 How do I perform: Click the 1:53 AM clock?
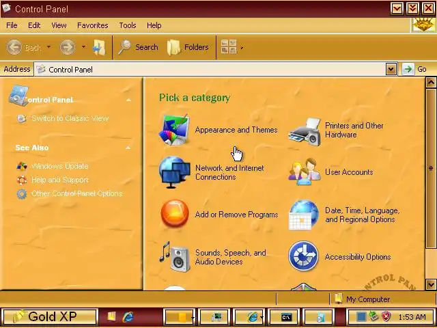[412, 317]
